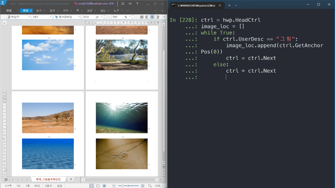This screenshot has width=335, height=188.
Task: Close the cmd terminal tab
Action: pyautogui.click(x=220, y=5)
